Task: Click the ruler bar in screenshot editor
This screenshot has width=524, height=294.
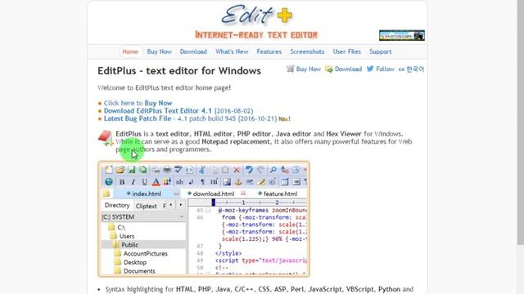Action: tap(247, 203)
